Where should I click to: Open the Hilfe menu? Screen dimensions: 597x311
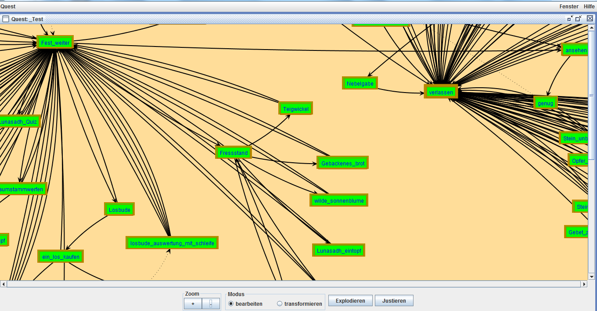coord(589,6)
